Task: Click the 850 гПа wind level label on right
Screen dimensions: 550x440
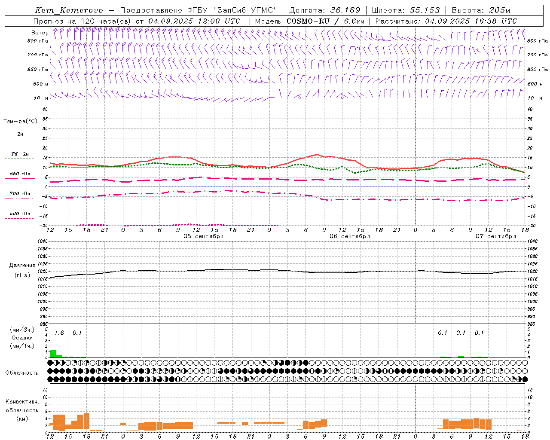Action: 538,69
